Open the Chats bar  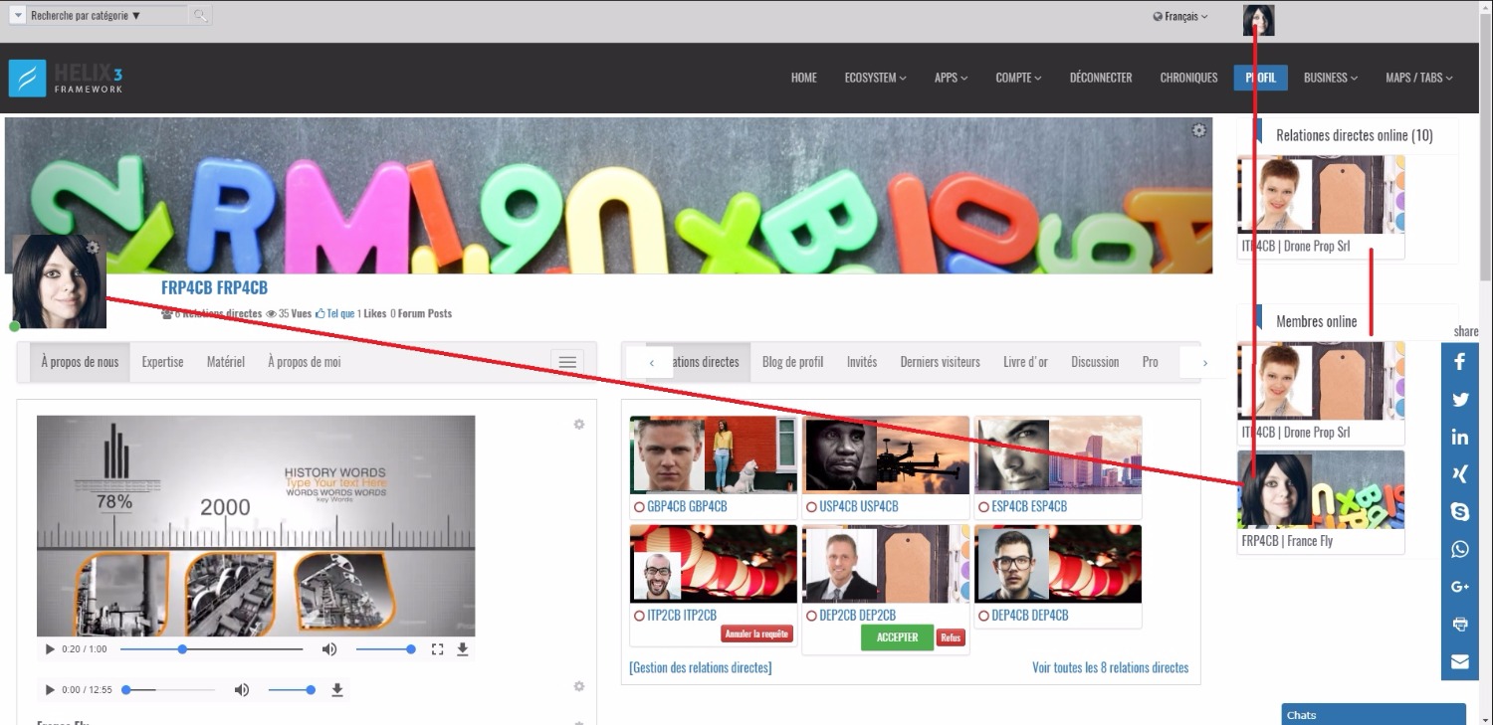(1374, 715)
